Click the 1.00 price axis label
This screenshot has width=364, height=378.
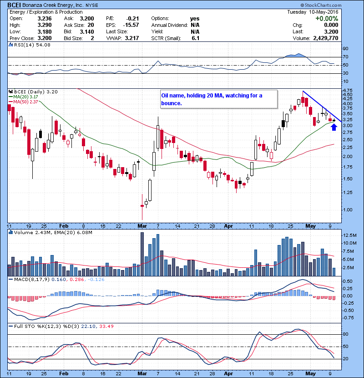[x=347, y=210]
